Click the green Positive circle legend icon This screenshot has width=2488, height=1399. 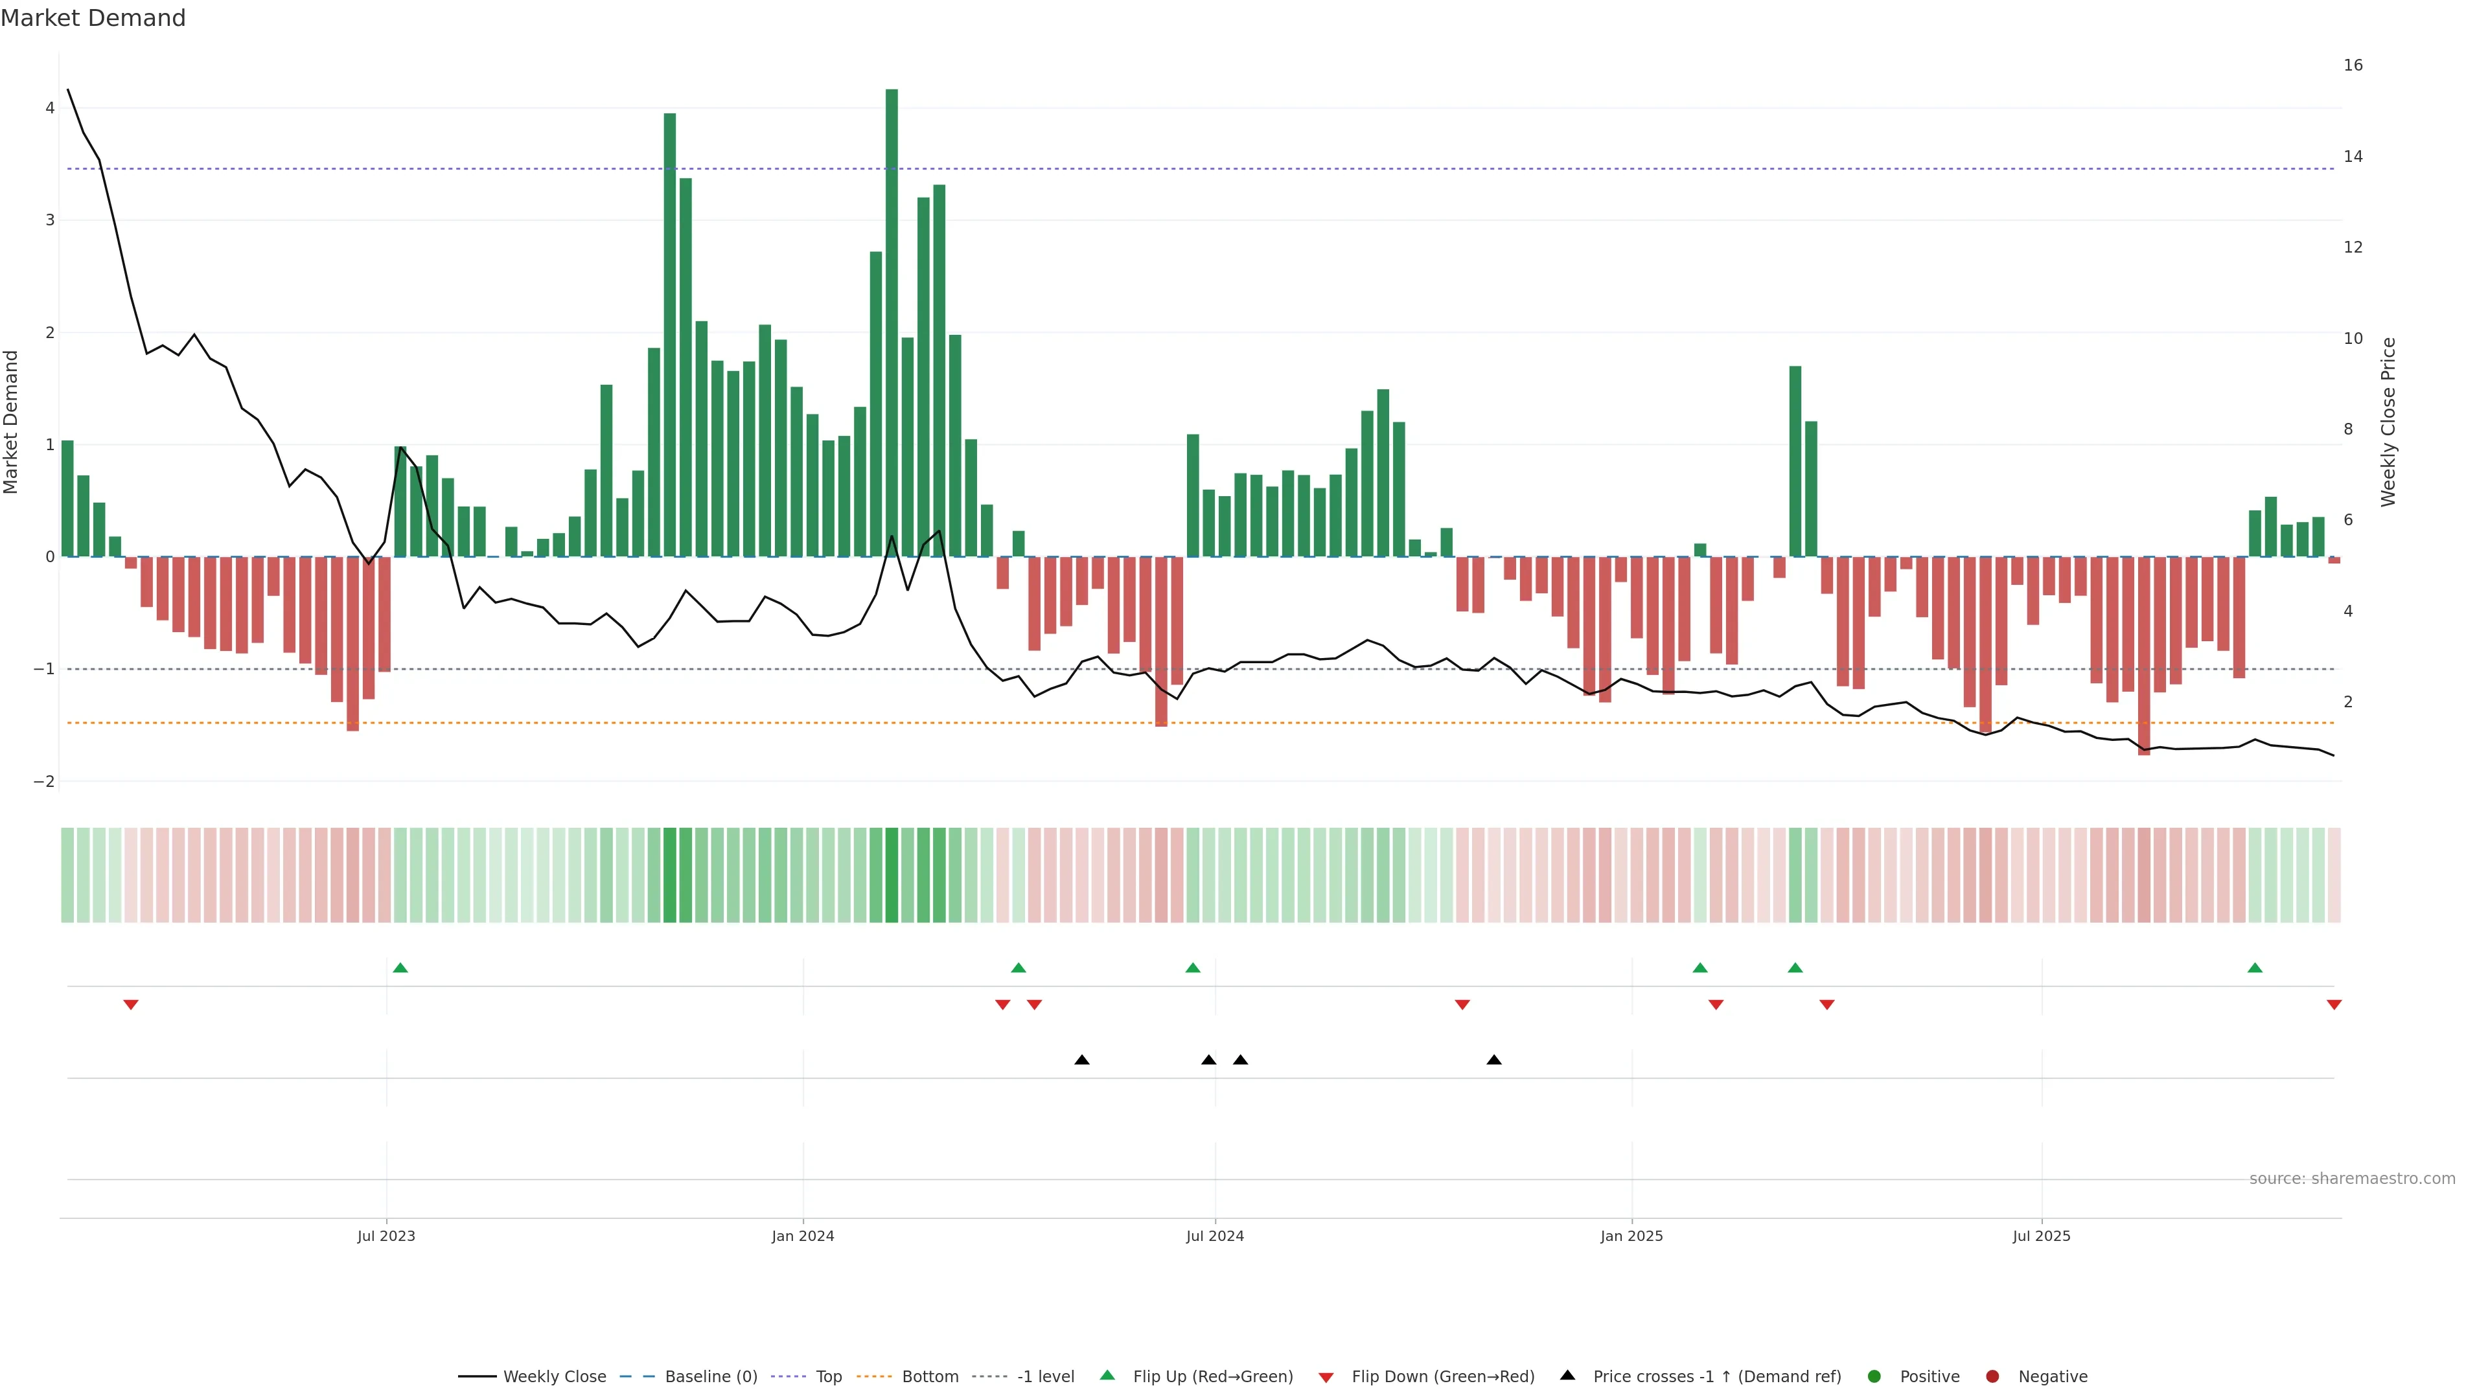point(1874,1376)
